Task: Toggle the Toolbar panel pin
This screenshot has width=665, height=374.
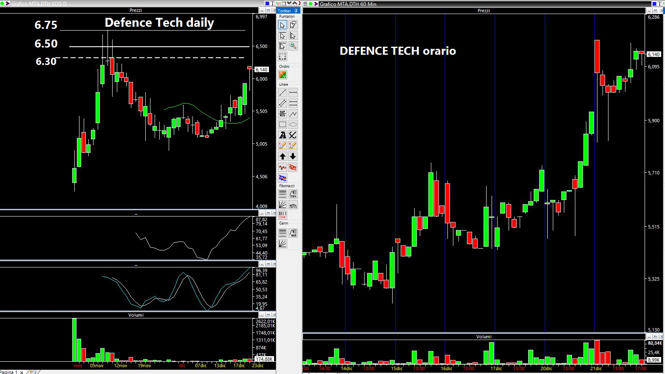Action: [x=296, y=11]
